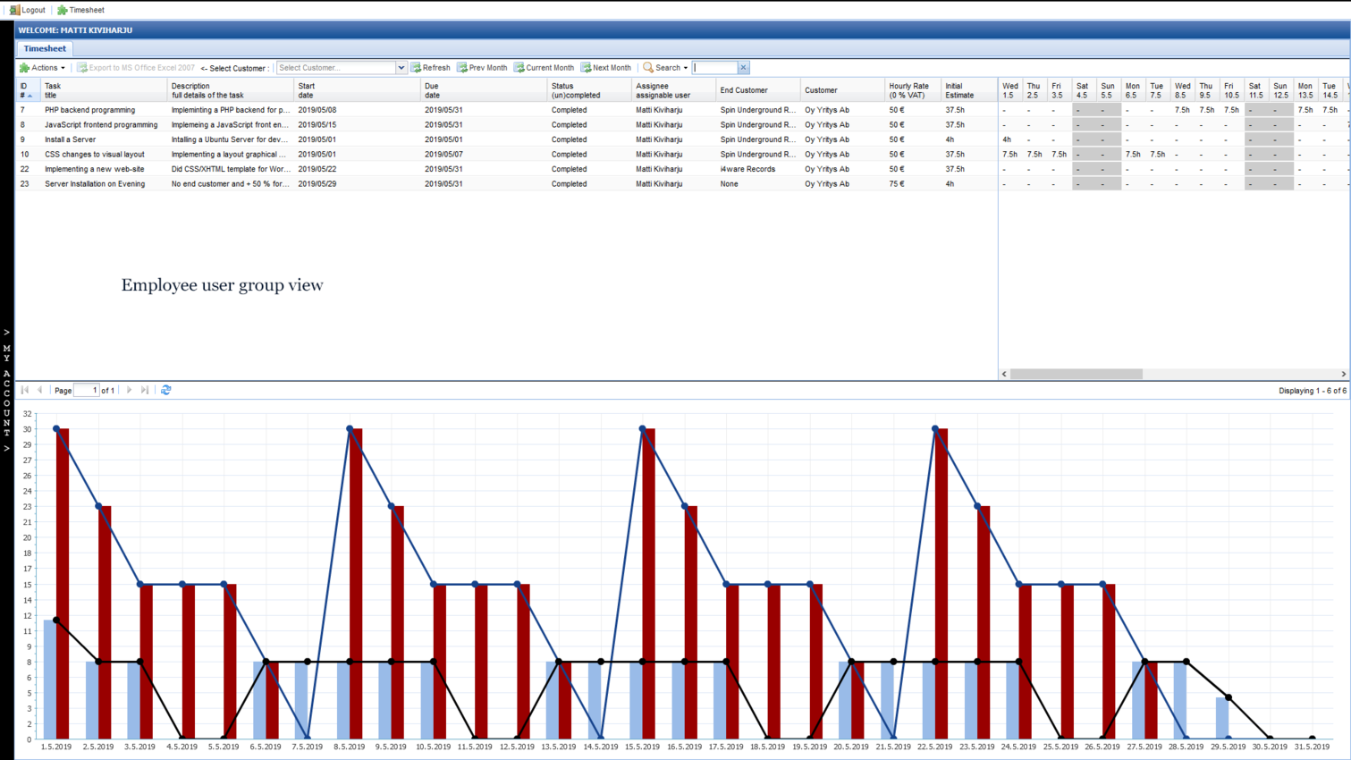Screen dimensions: 1351x760
Task: Click Export to MS Office Excel 2007
Action: (135, 68)
